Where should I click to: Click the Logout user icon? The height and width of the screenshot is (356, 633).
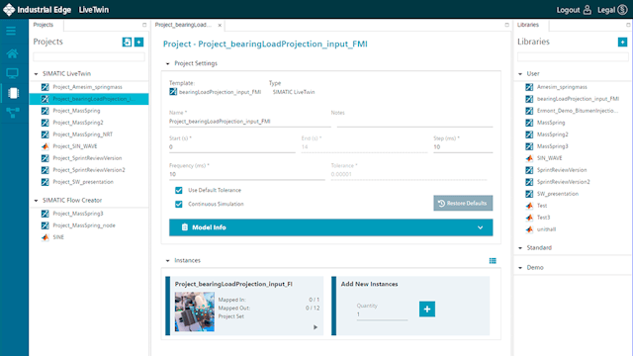click(x=588, y=10)
